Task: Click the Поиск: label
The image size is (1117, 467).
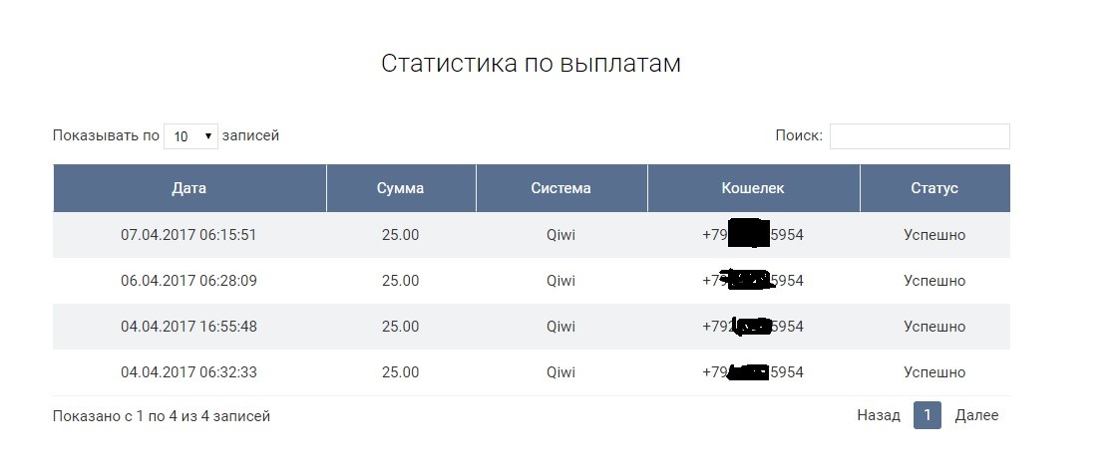Action: point(798,135)
